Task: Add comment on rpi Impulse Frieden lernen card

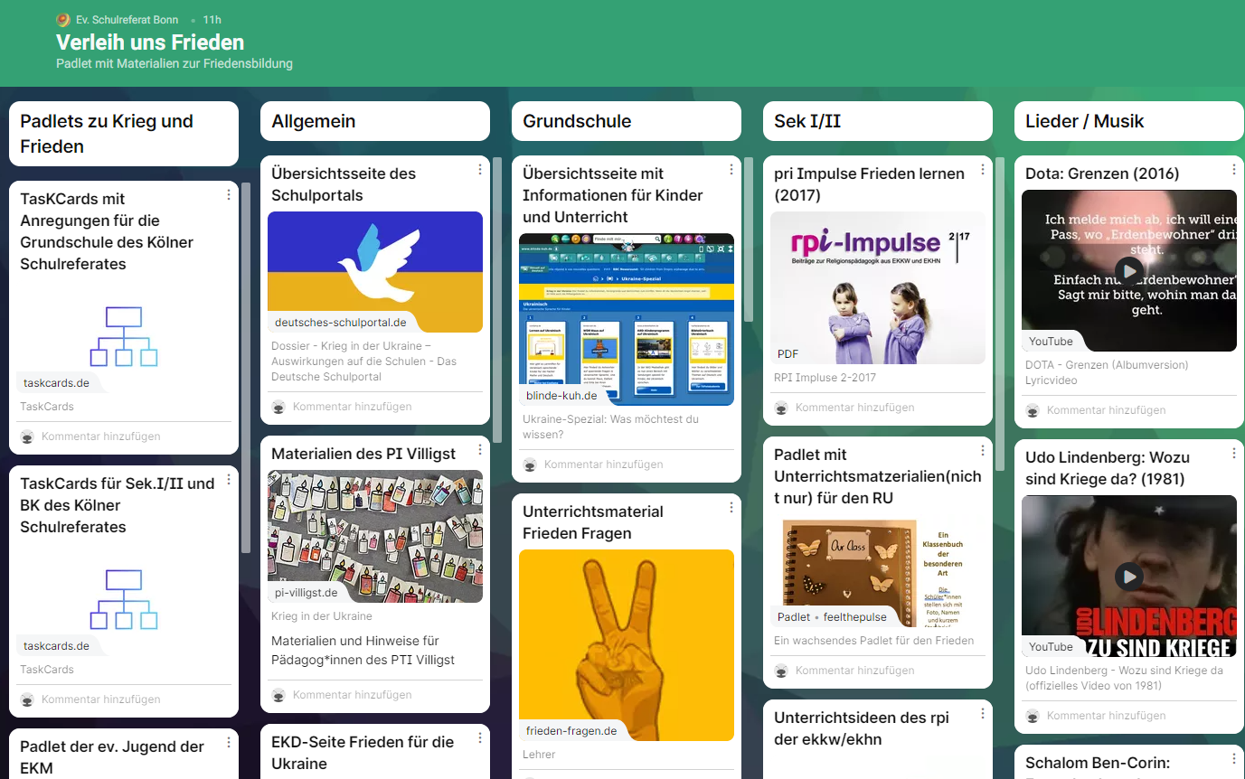Action: (x=854, y=408)
